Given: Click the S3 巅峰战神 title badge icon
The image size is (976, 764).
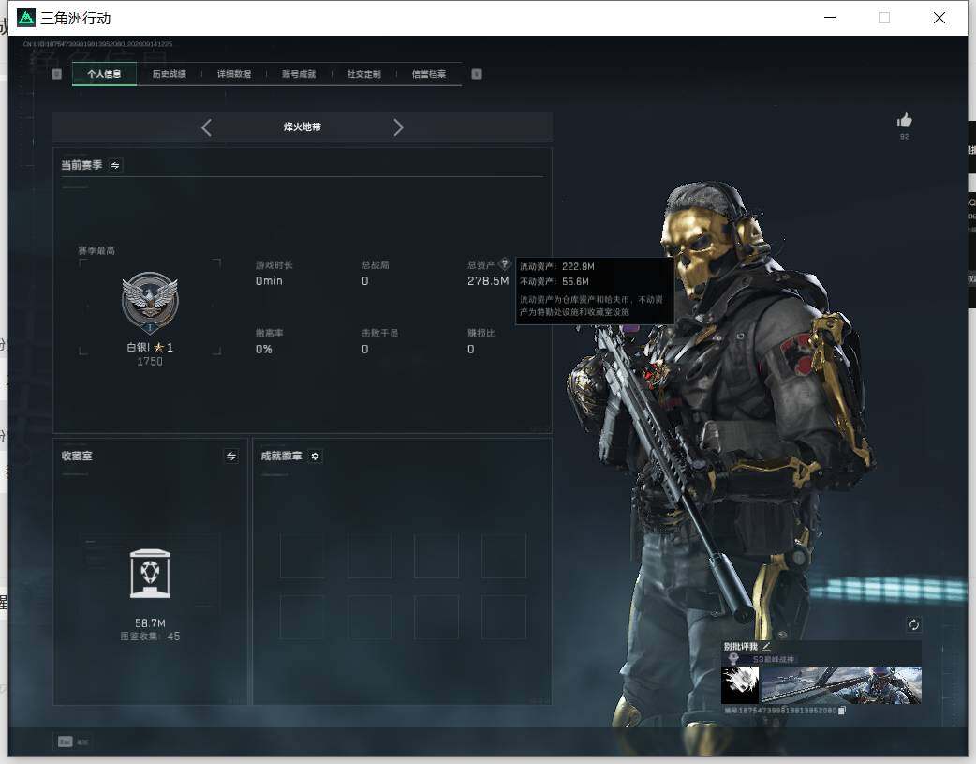Looking at the screenshot, I should coord(732,659).
